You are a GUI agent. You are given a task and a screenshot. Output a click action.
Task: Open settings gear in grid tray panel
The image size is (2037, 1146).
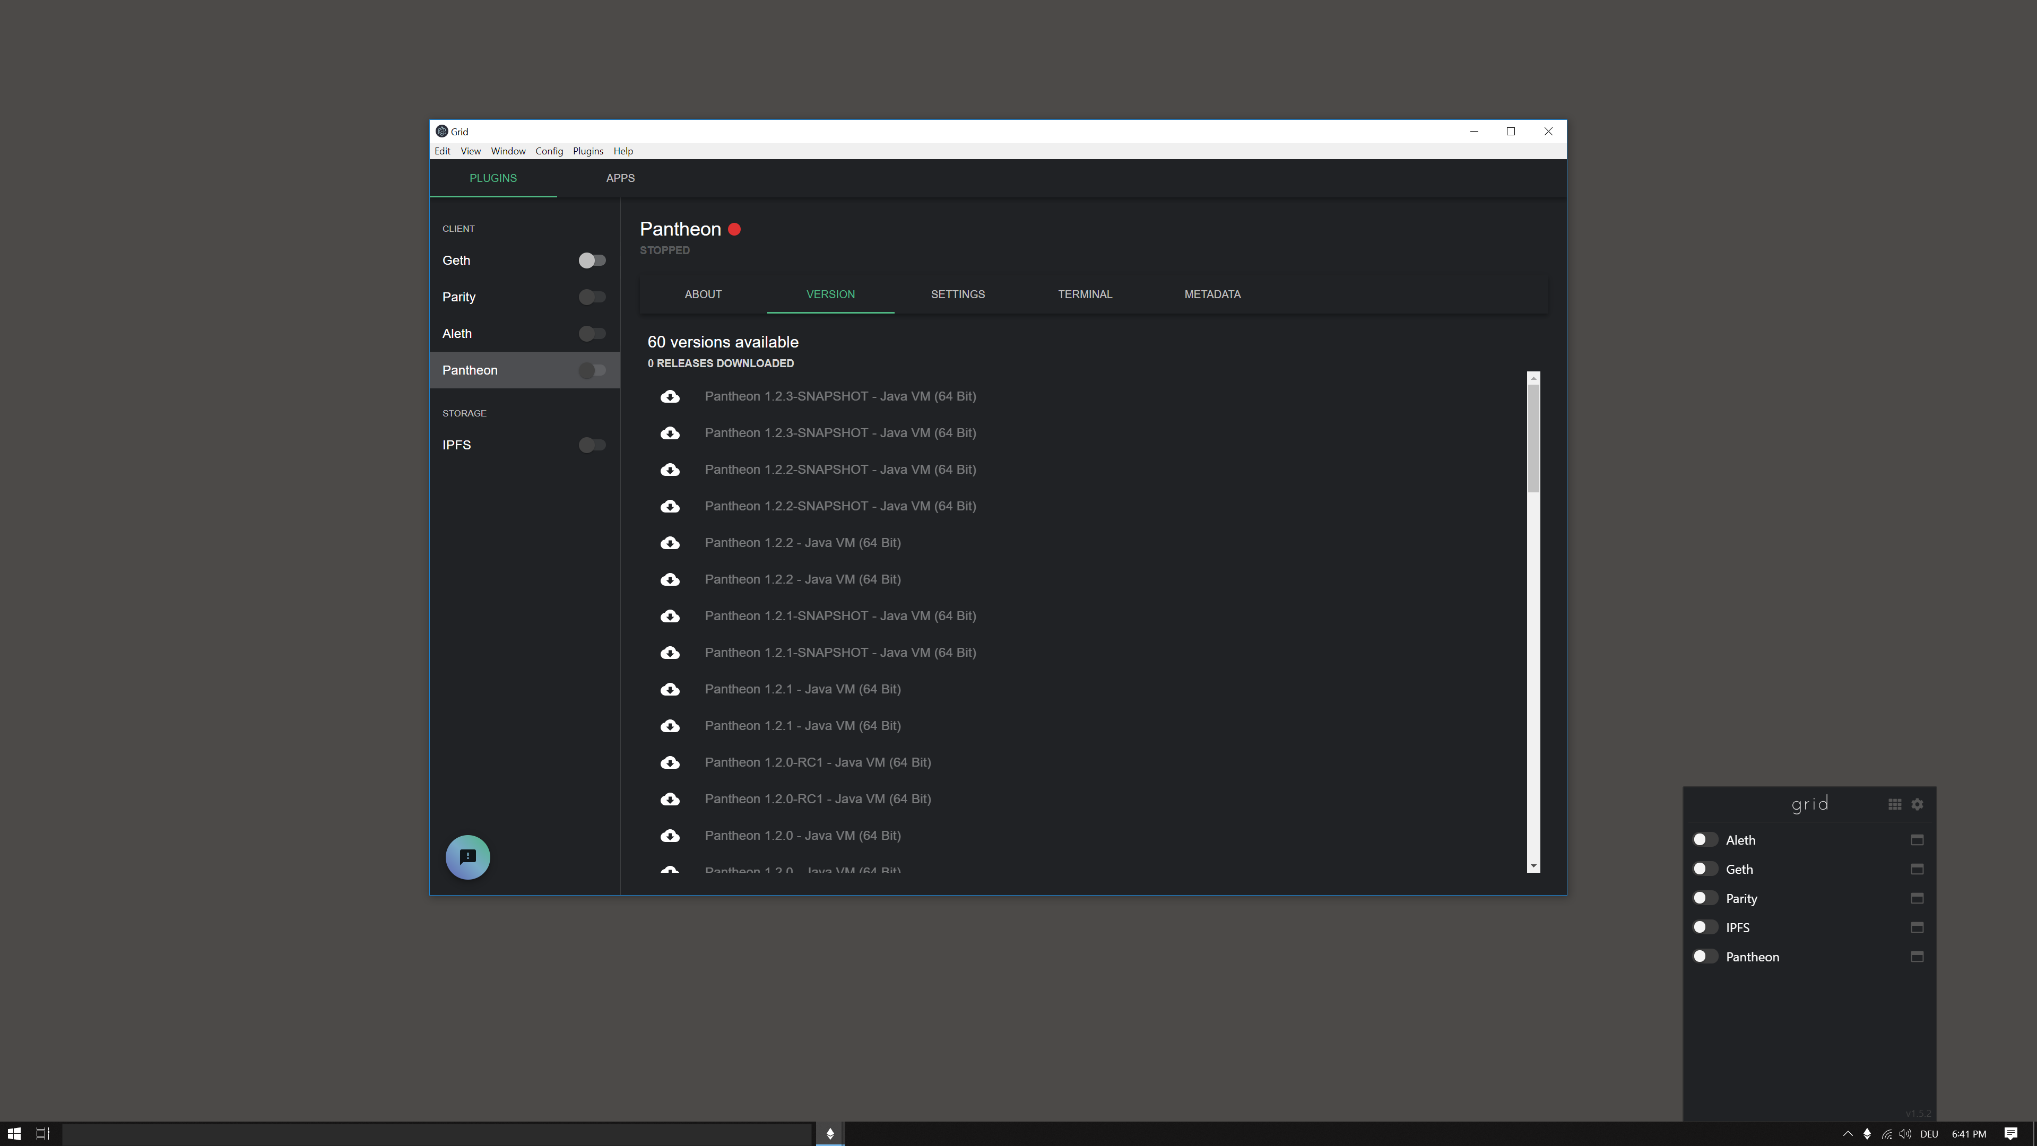[x=1918, y=804]
